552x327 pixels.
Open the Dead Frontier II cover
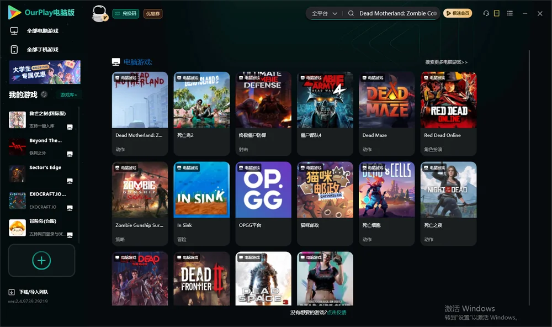coord(201,278)
